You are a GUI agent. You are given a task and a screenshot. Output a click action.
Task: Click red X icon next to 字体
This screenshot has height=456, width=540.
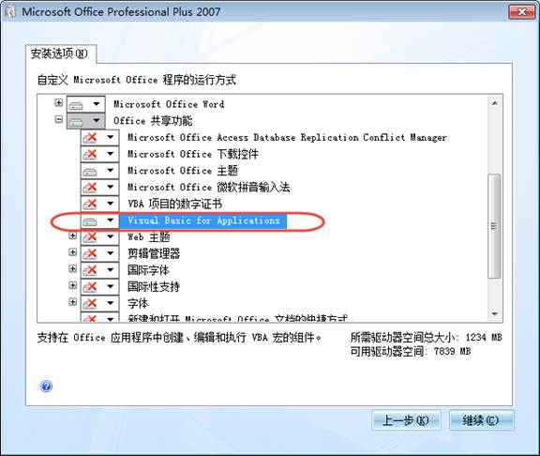tap(90, 303)
